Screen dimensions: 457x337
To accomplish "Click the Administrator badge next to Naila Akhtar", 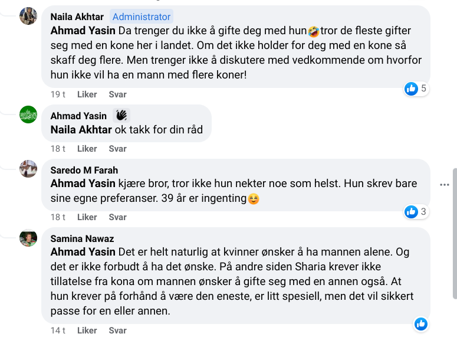I will (x=142, y=17).
